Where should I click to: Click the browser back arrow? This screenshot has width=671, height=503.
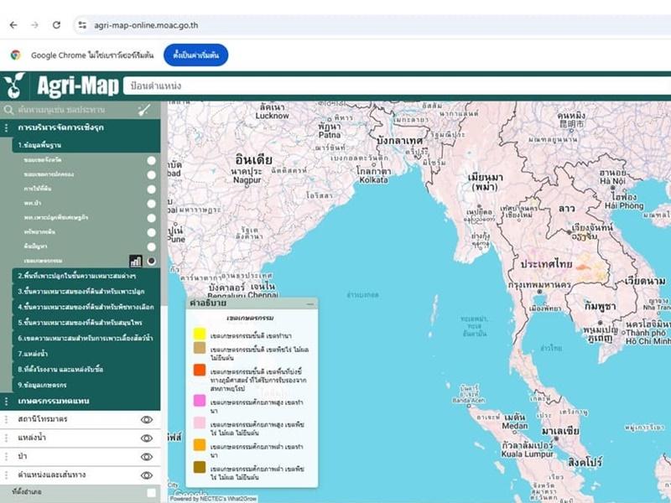(13, 25)
